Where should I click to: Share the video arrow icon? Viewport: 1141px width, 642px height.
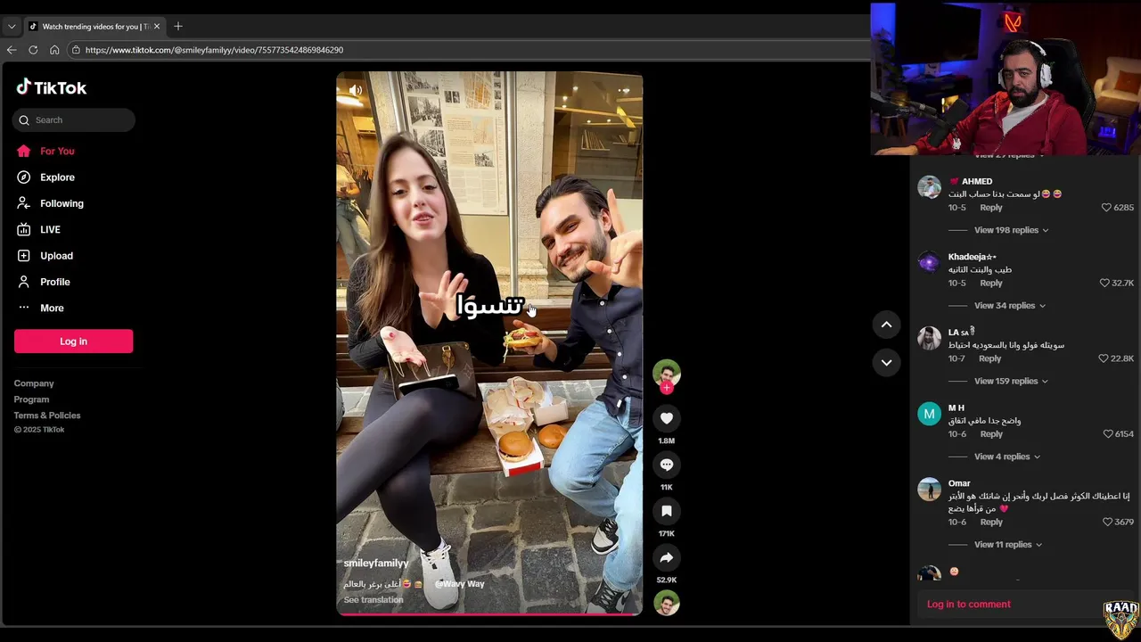click(667, 557)
